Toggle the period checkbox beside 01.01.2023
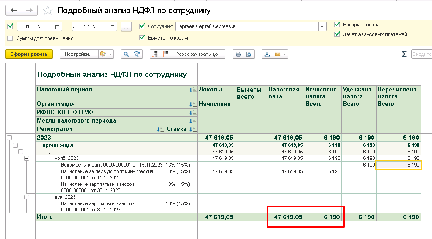 point(11,26)
